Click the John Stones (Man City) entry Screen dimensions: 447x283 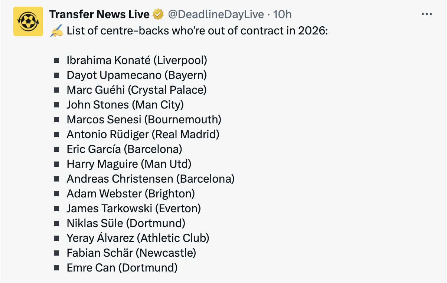(125, 105)
